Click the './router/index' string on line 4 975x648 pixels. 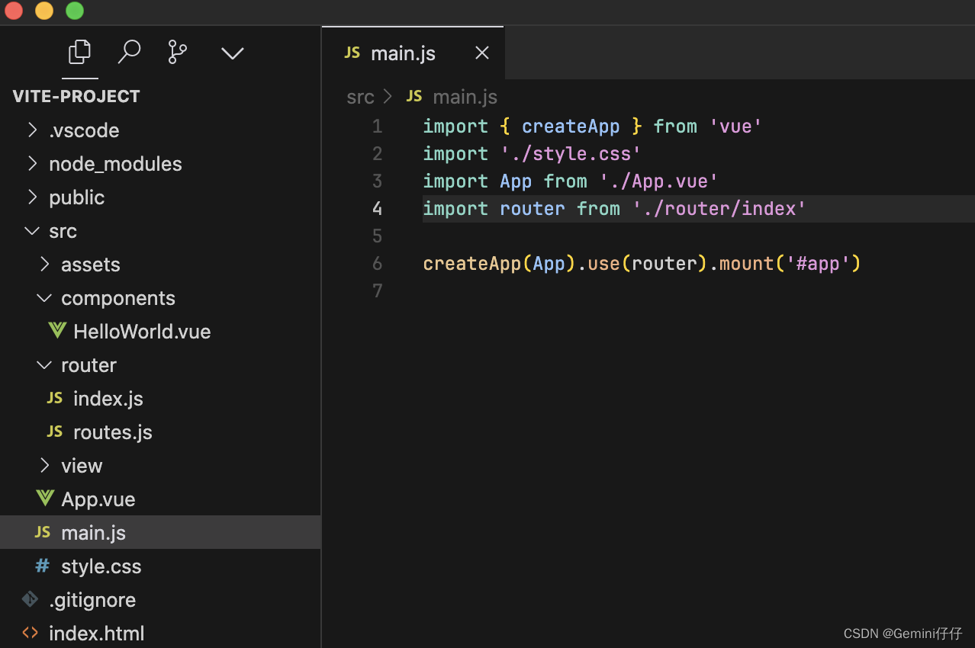click(x=719, y=208)
